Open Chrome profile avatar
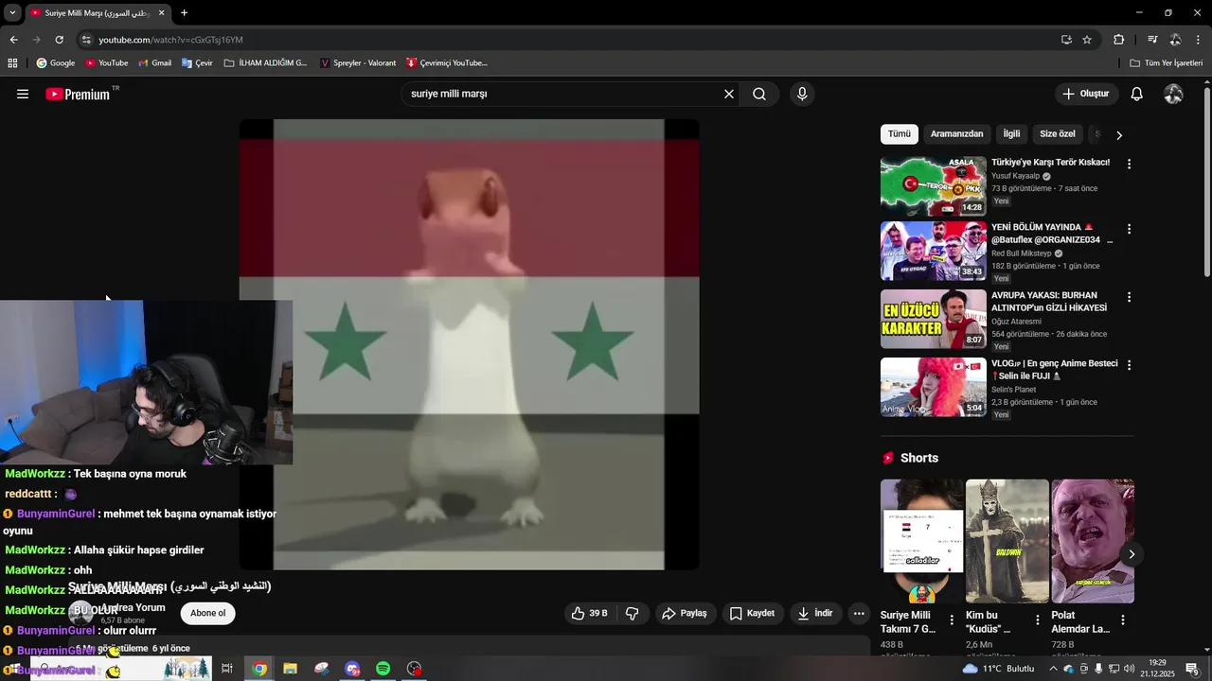This screenshot has width=1212, height=681. tap(1175, 40)
